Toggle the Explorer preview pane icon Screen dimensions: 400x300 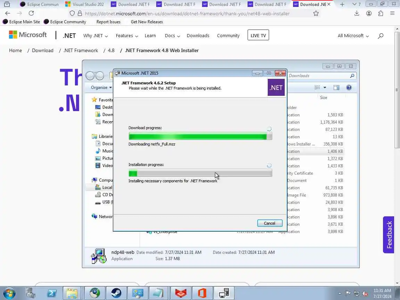click(x=336, y=87)
